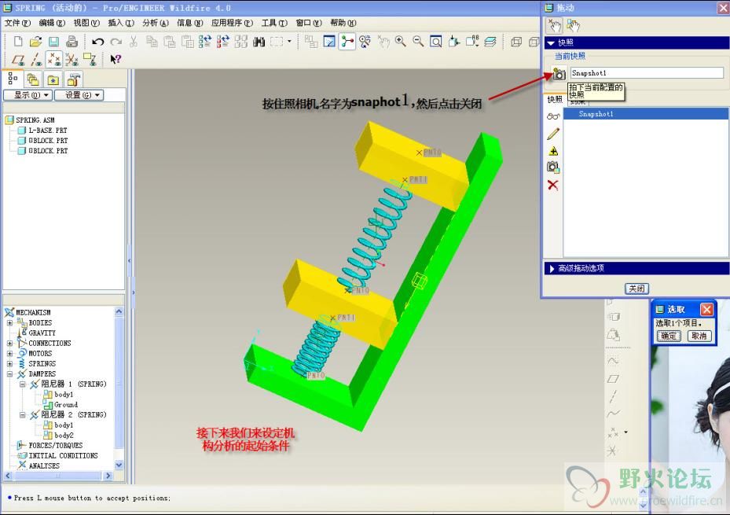Collapse 阻尼器 1 (SPRING) node
Viewport: 730px width, 515px height.
[x=22, y=384]
